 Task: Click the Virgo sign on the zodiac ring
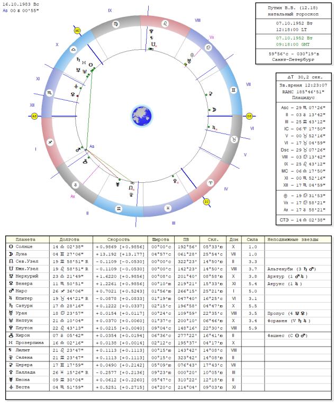(x=116, y=23)
